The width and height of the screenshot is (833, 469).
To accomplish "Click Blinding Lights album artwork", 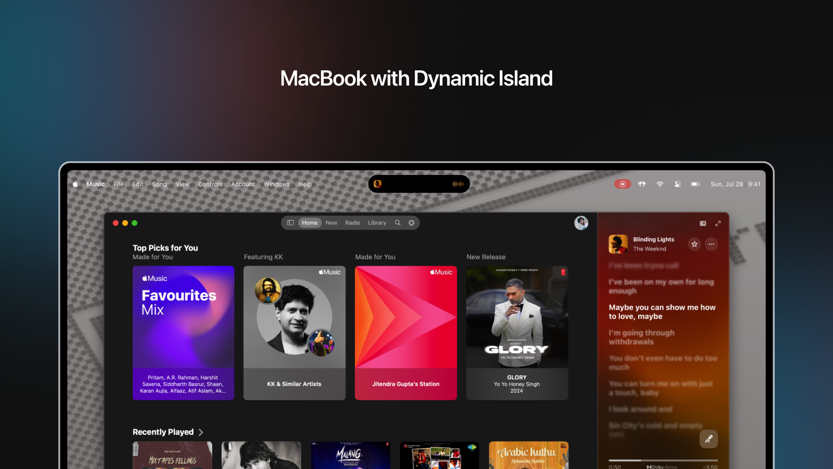I will [x=618, y=244].
